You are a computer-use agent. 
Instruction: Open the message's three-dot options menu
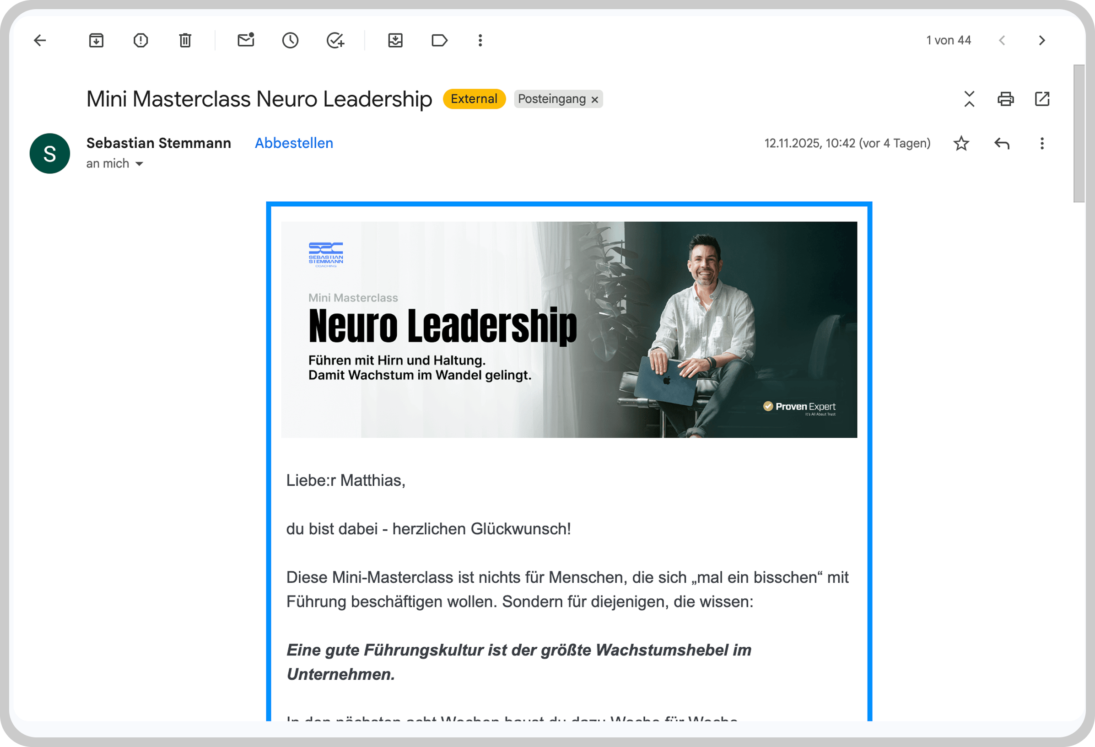[1042, 143]
